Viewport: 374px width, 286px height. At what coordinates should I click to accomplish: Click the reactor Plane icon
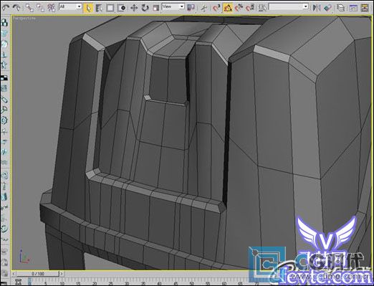click(x=4, y=78)
